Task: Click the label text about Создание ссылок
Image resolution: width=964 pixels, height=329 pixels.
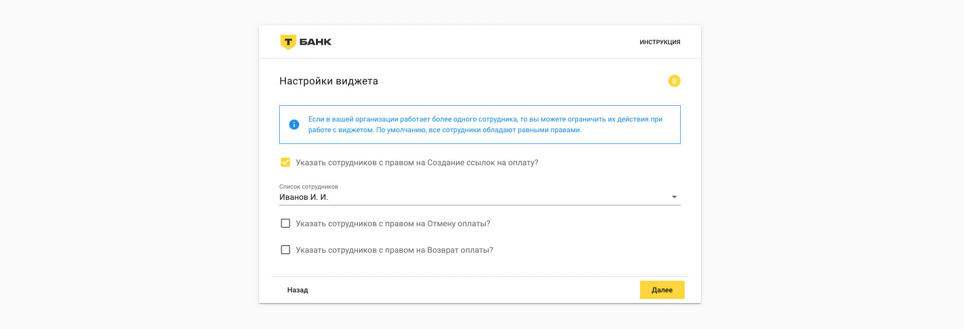Action: pyautogui.click(x=417, y=163)
